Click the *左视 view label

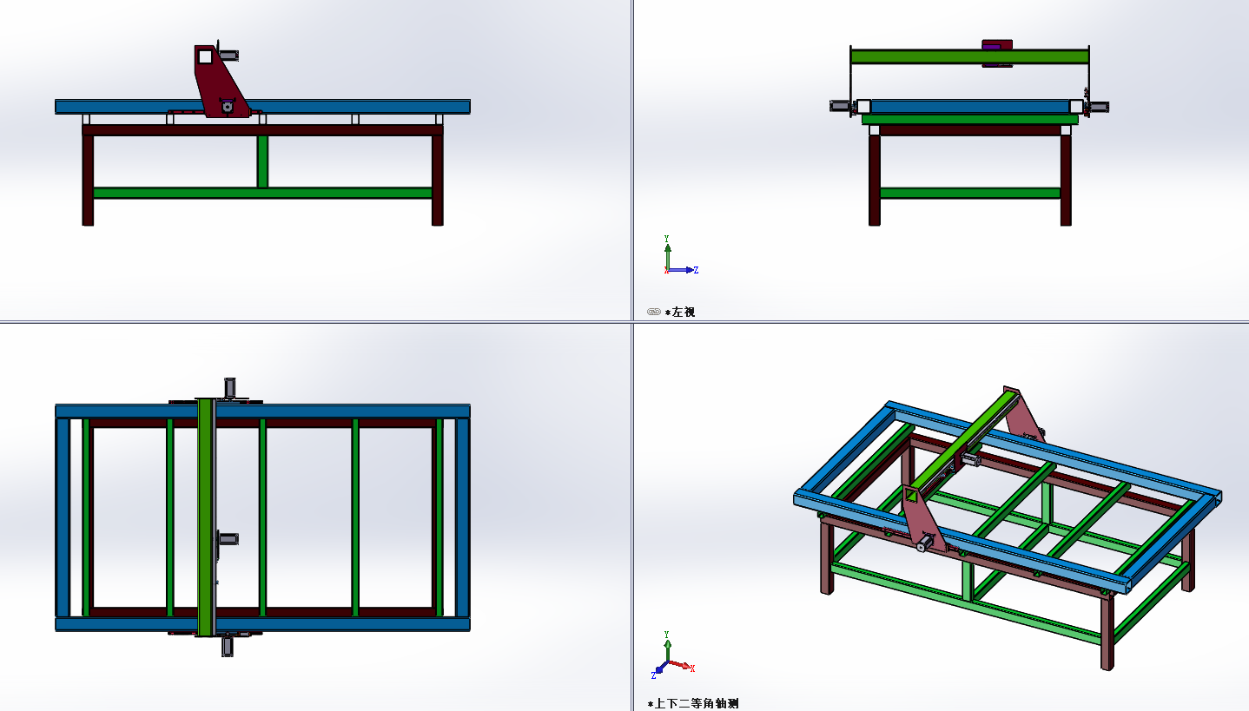680,312
